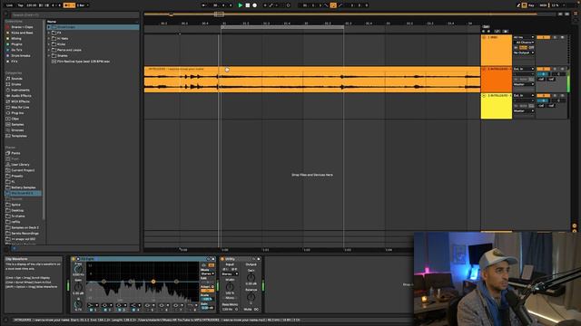
Task: Toggle EQ Eight filter band 3 activator
Action: coord(120,310)
